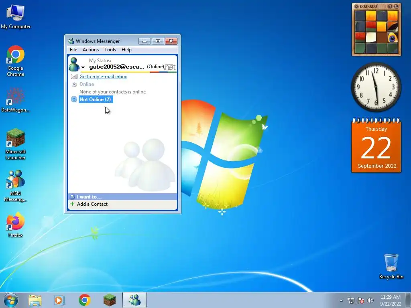The height and width of the screenshot is (308, 411).
Task: Click the gabe20052 account name
Action: pyautogui.click(x=117, y=67)
